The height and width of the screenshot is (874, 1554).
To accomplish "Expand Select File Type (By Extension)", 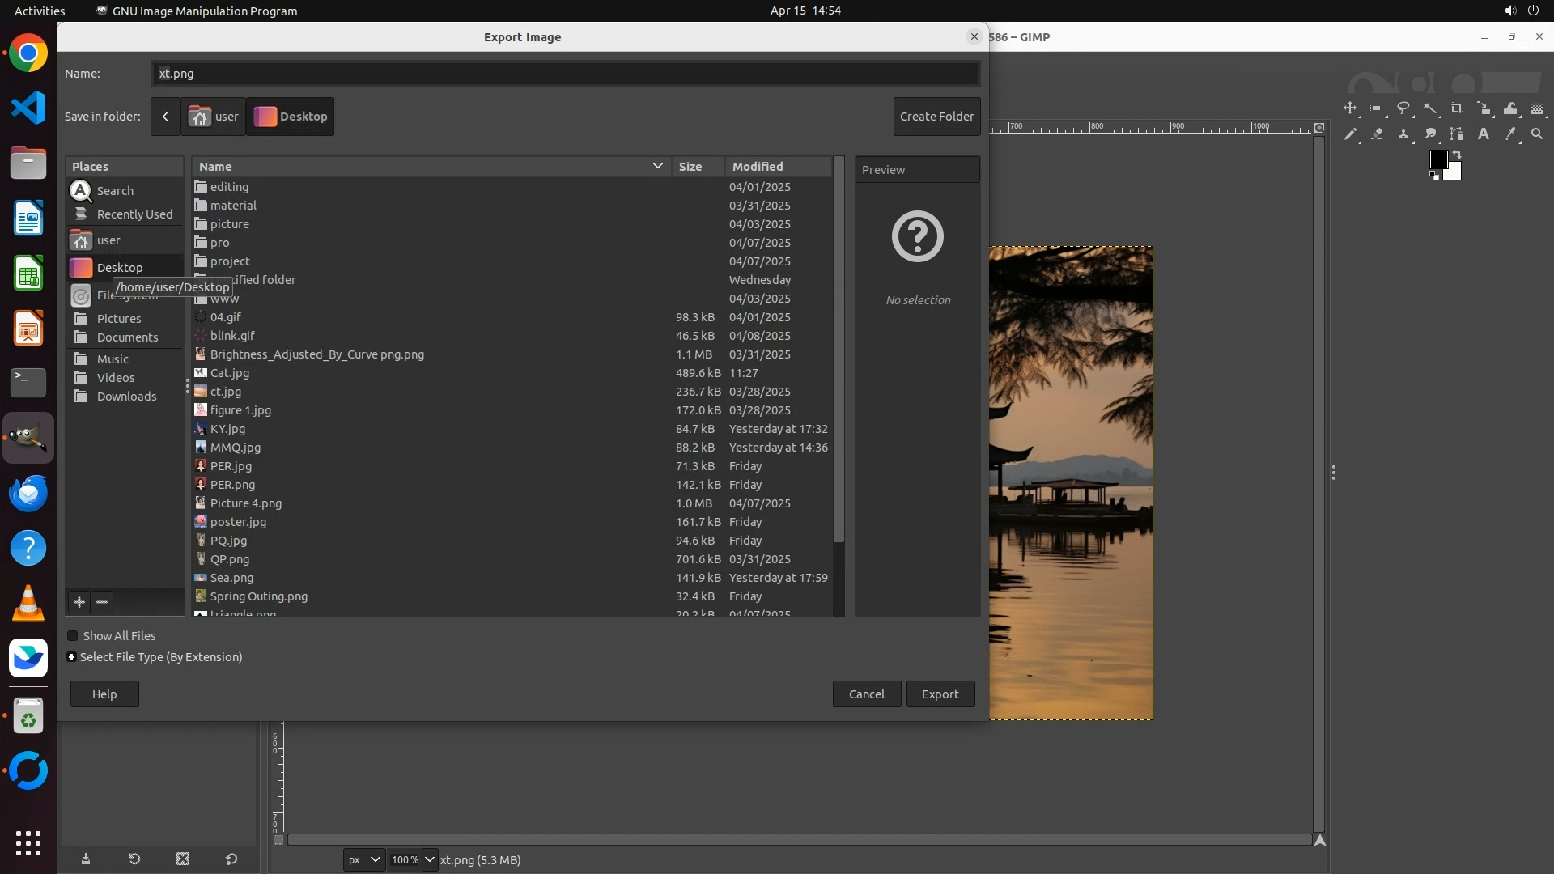I will point(72,657).
